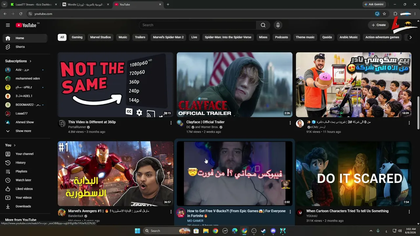The width and height of the screenshot is (420, 236).
Task: Open the Chrome tab search dropdown
Action: [4, 5]
